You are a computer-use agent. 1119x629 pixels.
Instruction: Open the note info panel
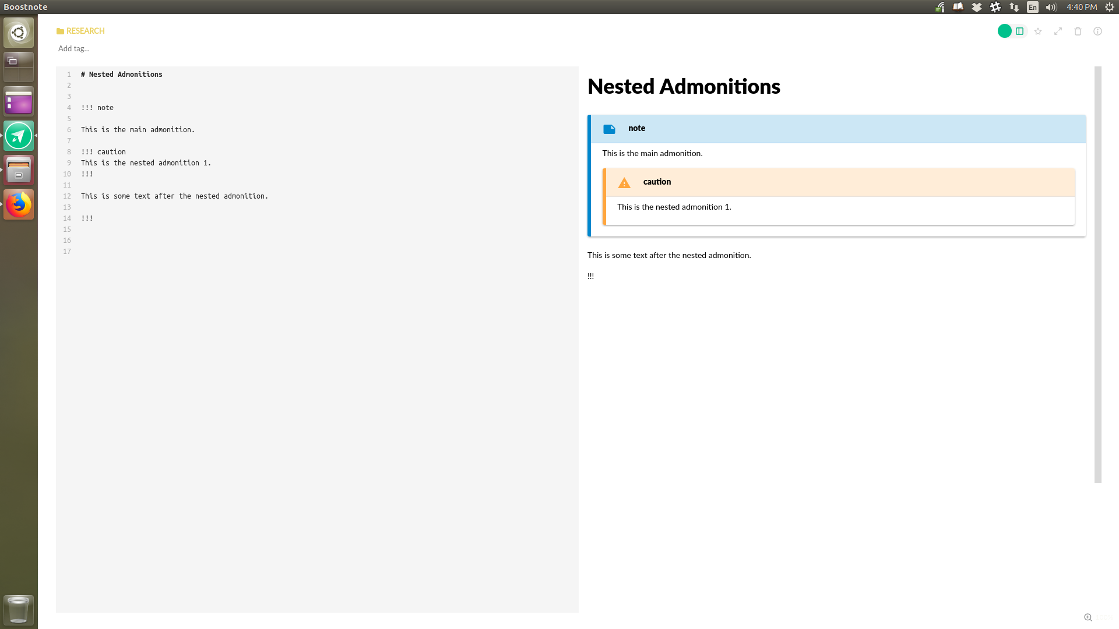click(x=1097, y=31)
